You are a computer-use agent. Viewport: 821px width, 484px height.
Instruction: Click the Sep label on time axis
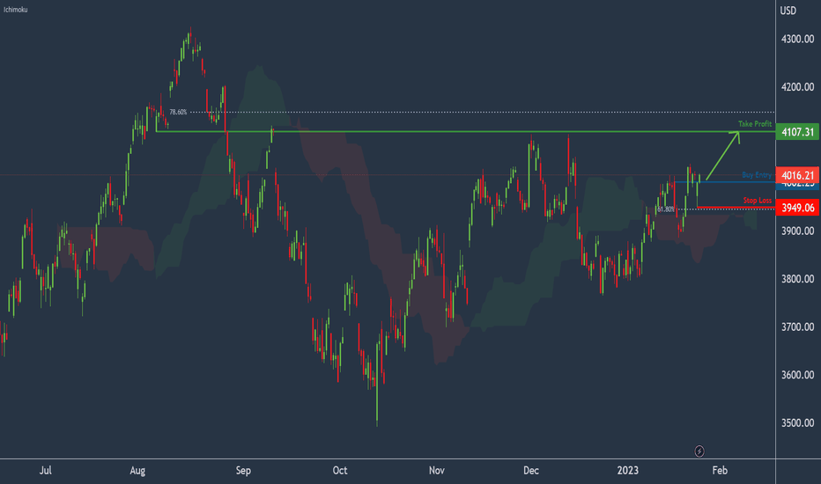pos(243,471)
